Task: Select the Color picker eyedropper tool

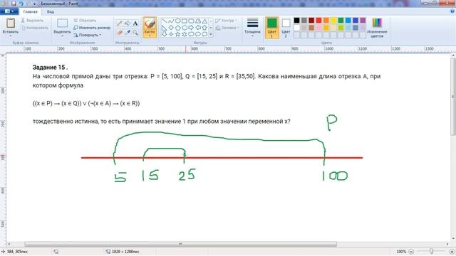Action: pyautogui.click(x=128, y=33)
